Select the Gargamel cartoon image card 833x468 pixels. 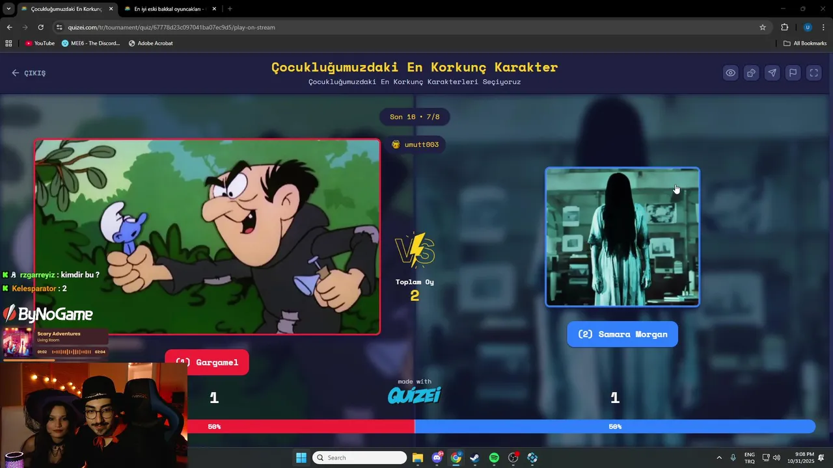[207, 237]
